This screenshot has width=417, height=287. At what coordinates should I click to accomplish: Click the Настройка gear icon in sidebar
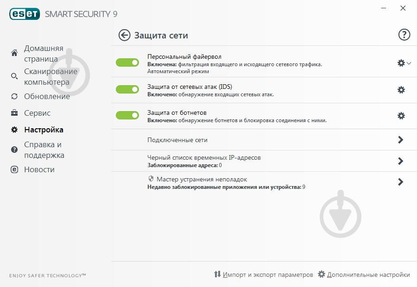[14, 130]
